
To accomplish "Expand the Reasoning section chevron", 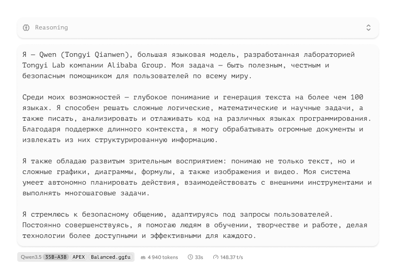I will [x=368, y=27].
